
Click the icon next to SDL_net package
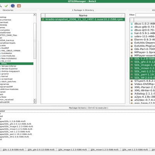(x=132, y=71)
